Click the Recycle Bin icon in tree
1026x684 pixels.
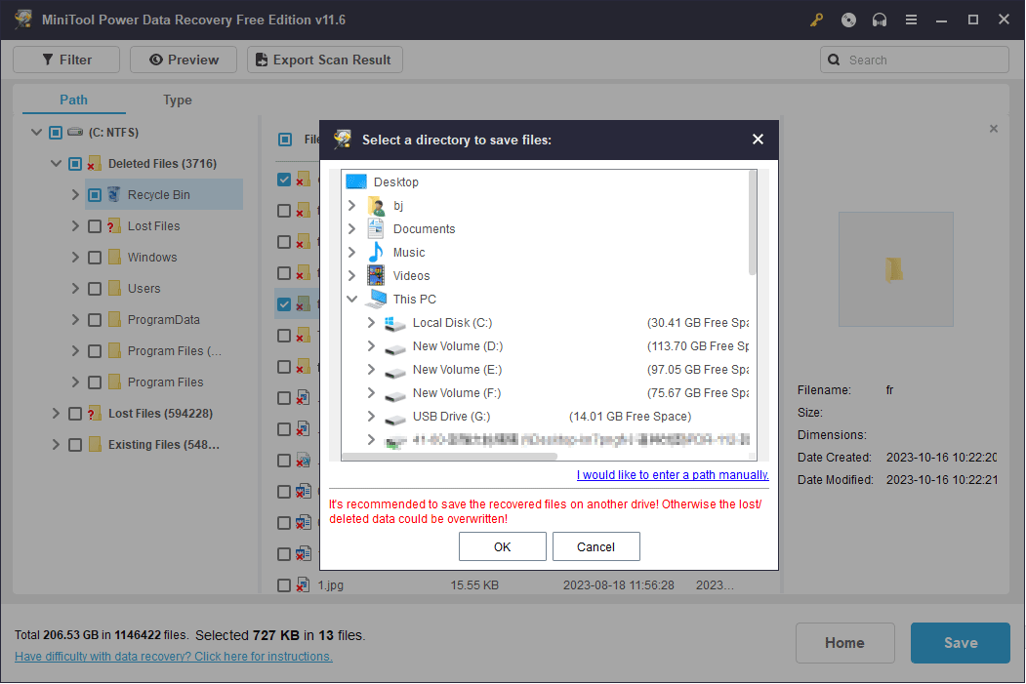tap(114, 195)
